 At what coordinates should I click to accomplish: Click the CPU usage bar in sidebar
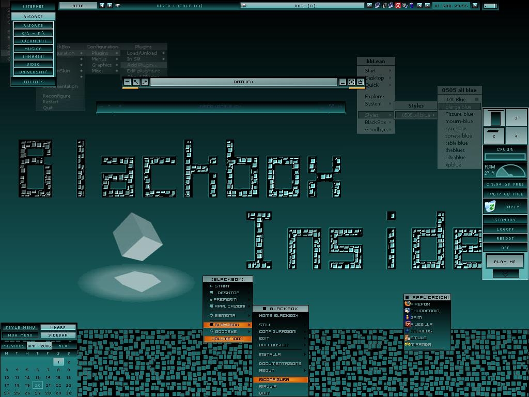(x=505, y=157)
